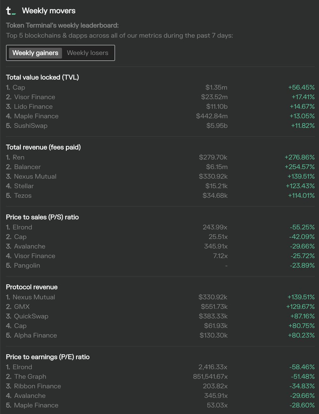Select the Weekly gainers tab

[x=35, y=53]
